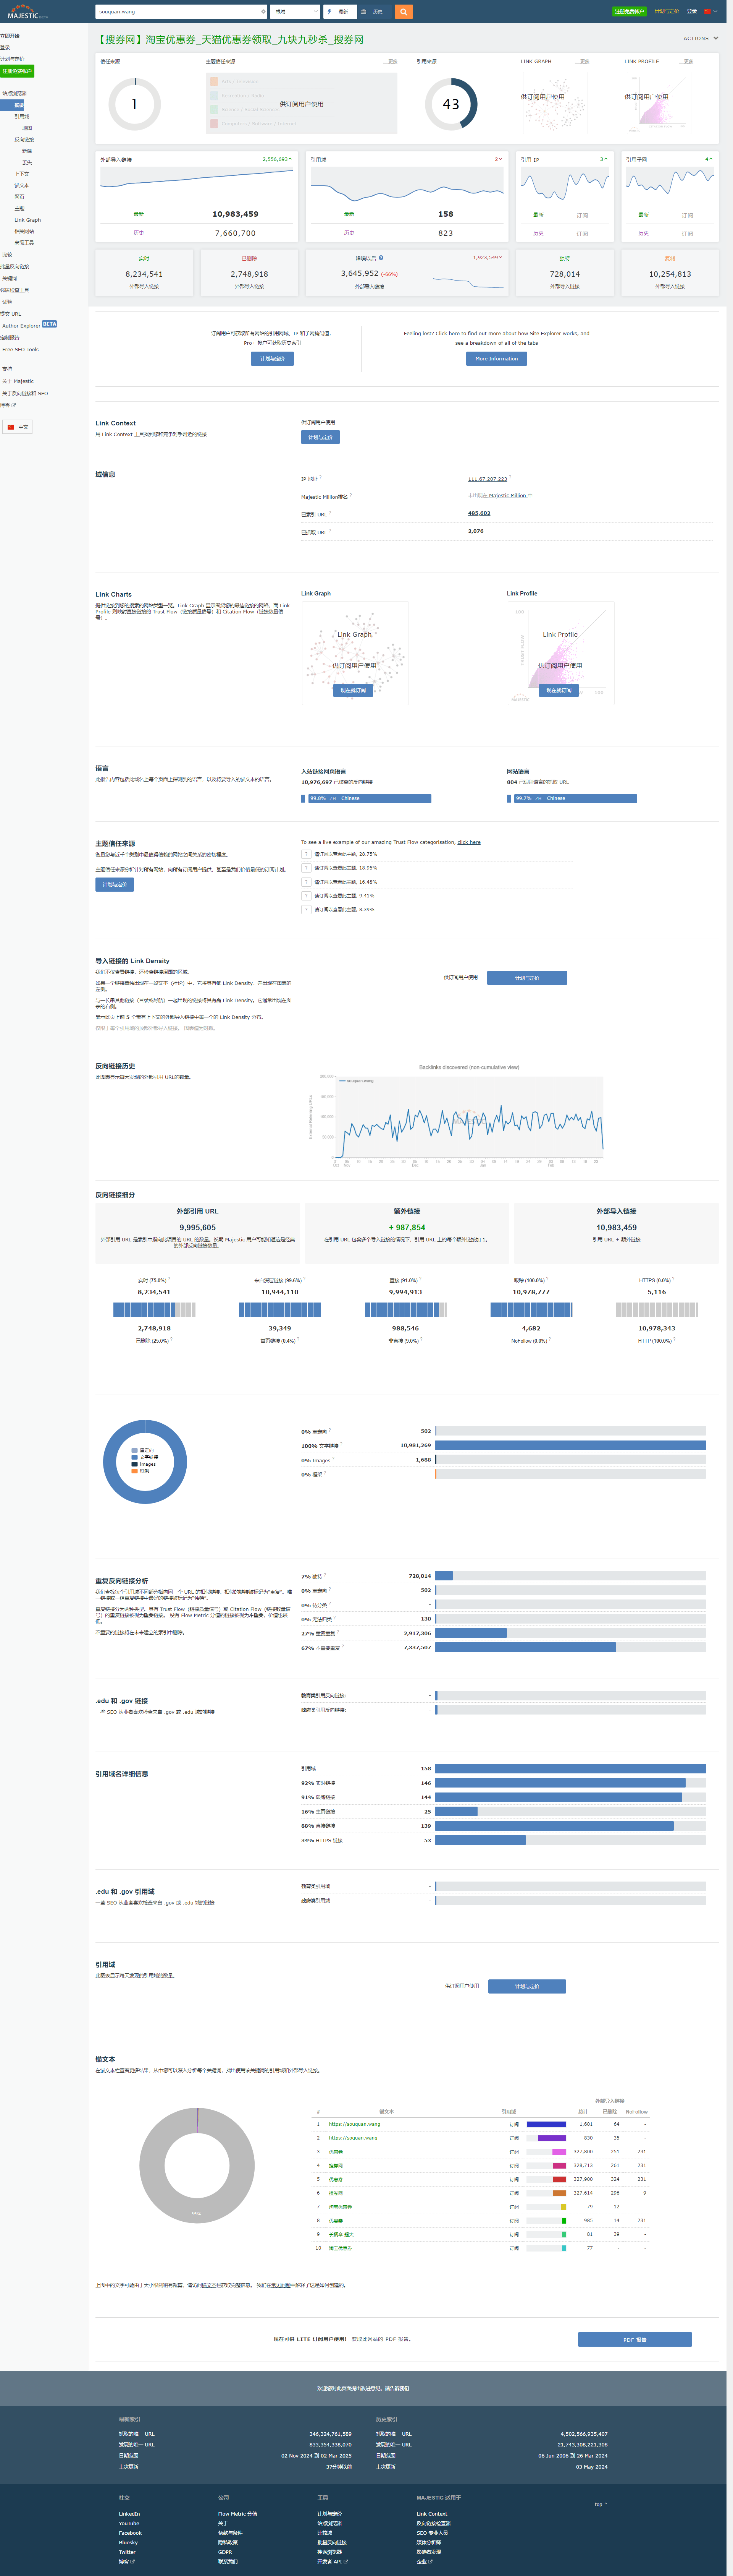Click the flag icon in top header
The width and height of the screenshot is (733, 2576).
click(707, 11)
